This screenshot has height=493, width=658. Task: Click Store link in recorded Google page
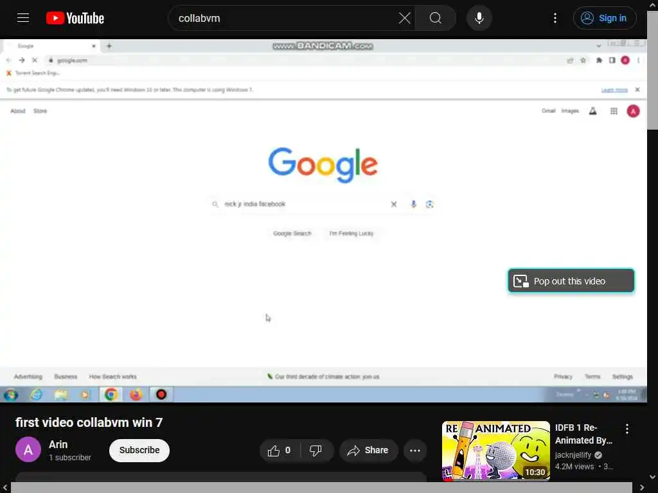40,111
